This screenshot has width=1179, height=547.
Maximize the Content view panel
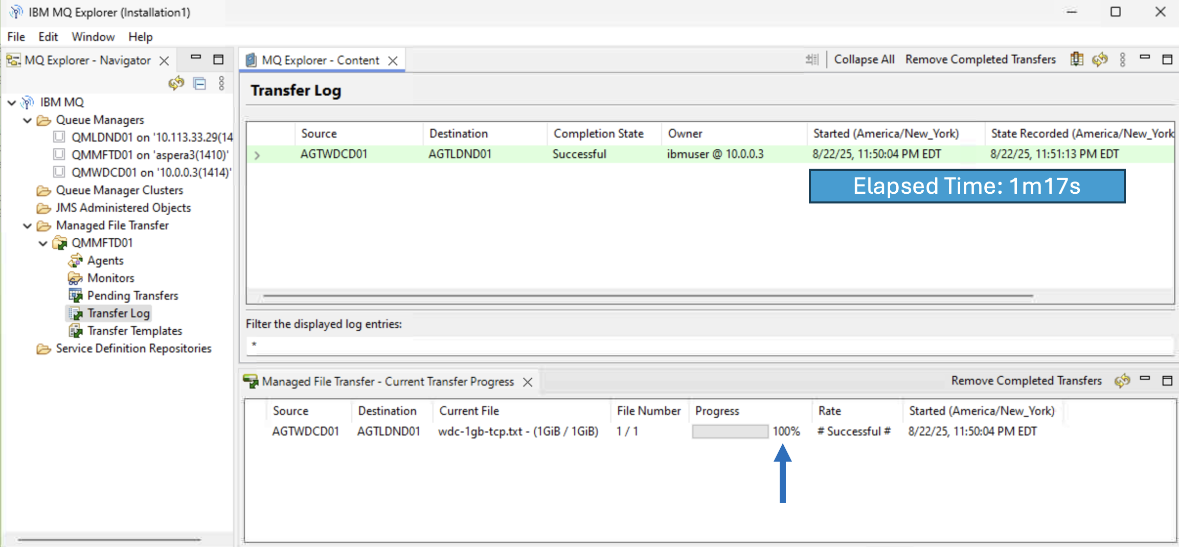[1167, 59]
